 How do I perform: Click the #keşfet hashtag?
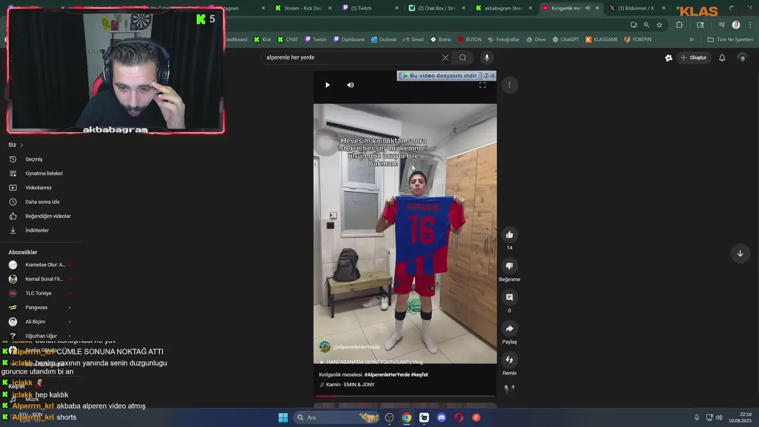(x=419, y=375)
